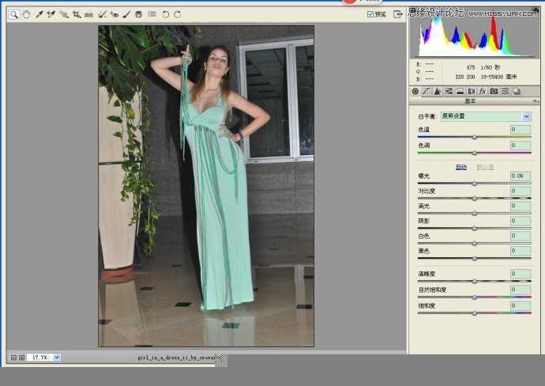This screenshot has height=386, width=545.
Task: Click the 自动 auto link
Action: click(x=461, y=167)
